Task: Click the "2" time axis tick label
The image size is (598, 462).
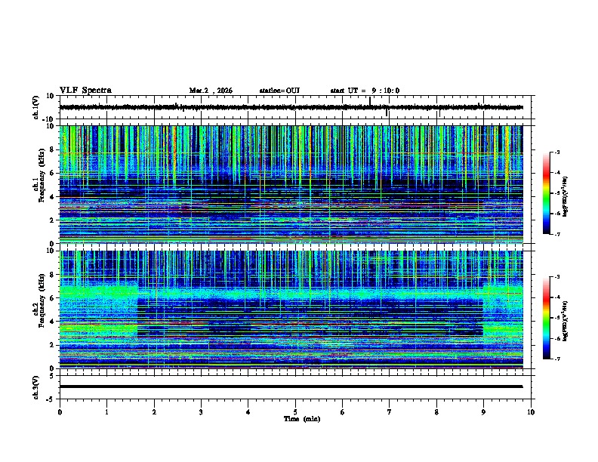Action: point(154,412)
